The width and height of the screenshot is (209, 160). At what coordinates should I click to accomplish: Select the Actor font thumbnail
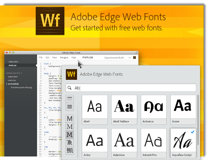point(95,143)
